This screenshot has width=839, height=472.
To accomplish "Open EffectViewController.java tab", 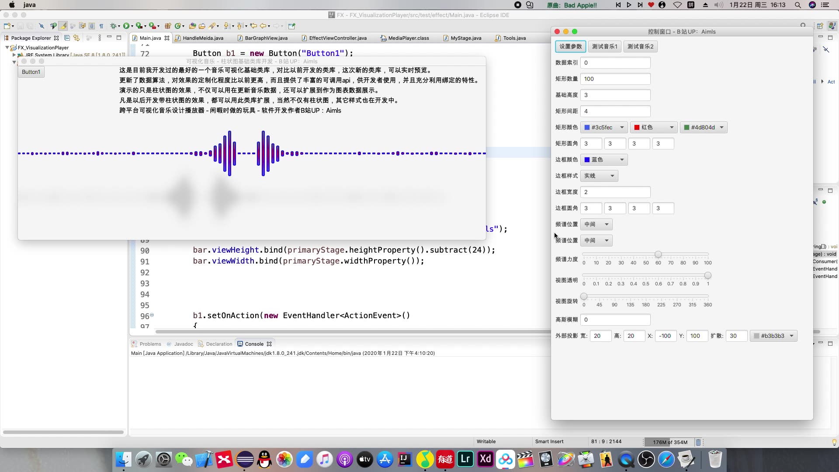I will pos(337,38).
